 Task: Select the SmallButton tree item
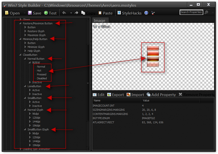(35, 98)
